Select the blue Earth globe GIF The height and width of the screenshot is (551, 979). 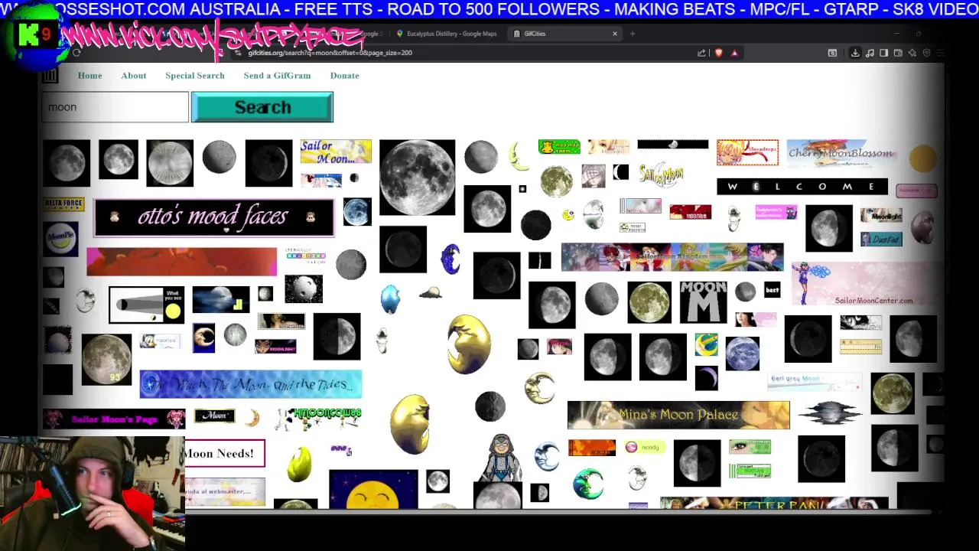click(742, 354)
